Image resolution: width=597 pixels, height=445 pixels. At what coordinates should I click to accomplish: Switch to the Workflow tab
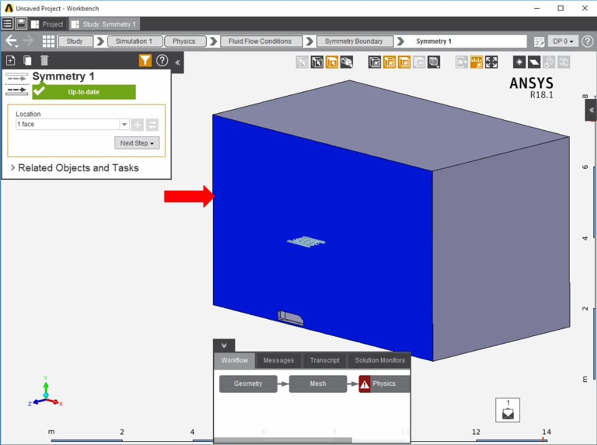click(235, 360)
